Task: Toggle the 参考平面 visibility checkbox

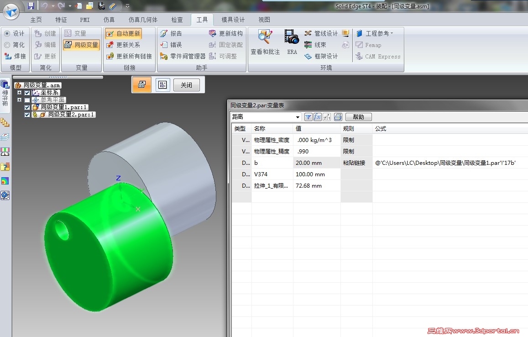Action: [27, 100]
